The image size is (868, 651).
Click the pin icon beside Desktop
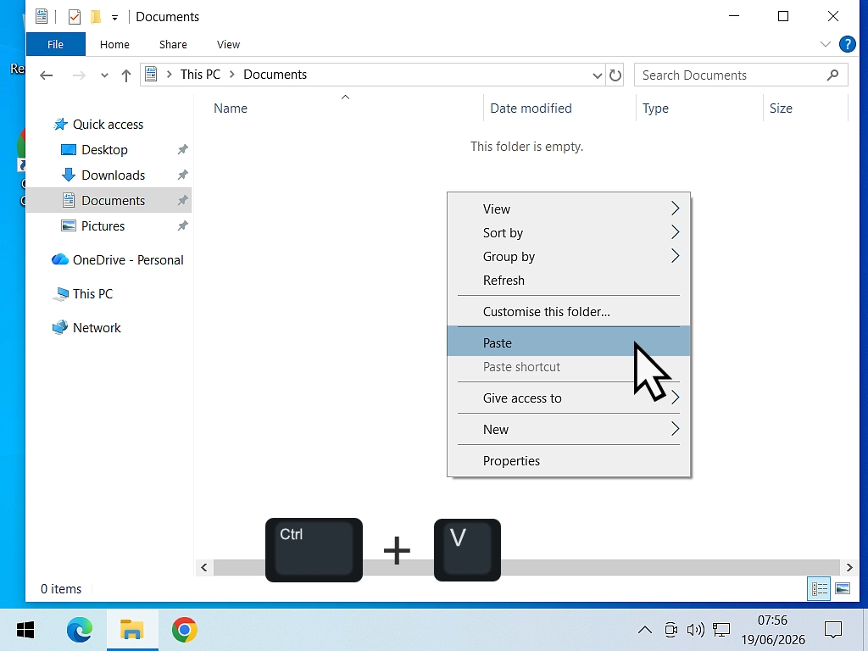(x=182, y=149)
